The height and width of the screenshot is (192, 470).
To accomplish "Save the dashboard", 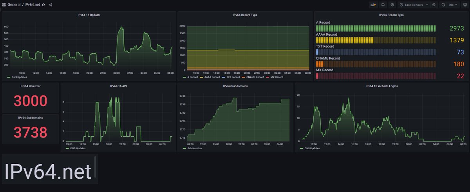I will [x=383, y=5].
